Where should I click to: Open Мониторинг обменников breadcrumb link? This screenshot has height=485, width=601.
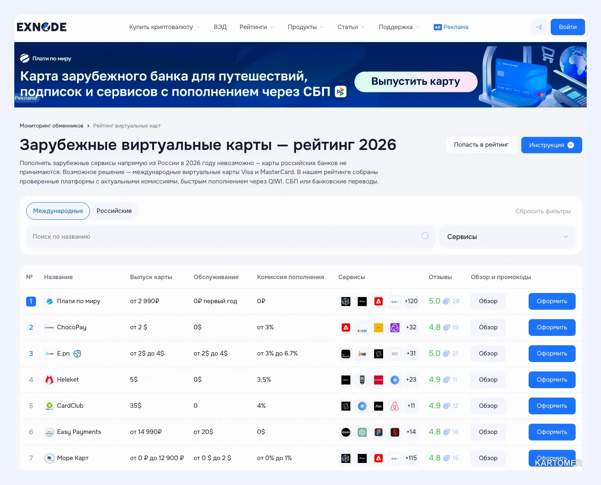[x=52, y=126]
